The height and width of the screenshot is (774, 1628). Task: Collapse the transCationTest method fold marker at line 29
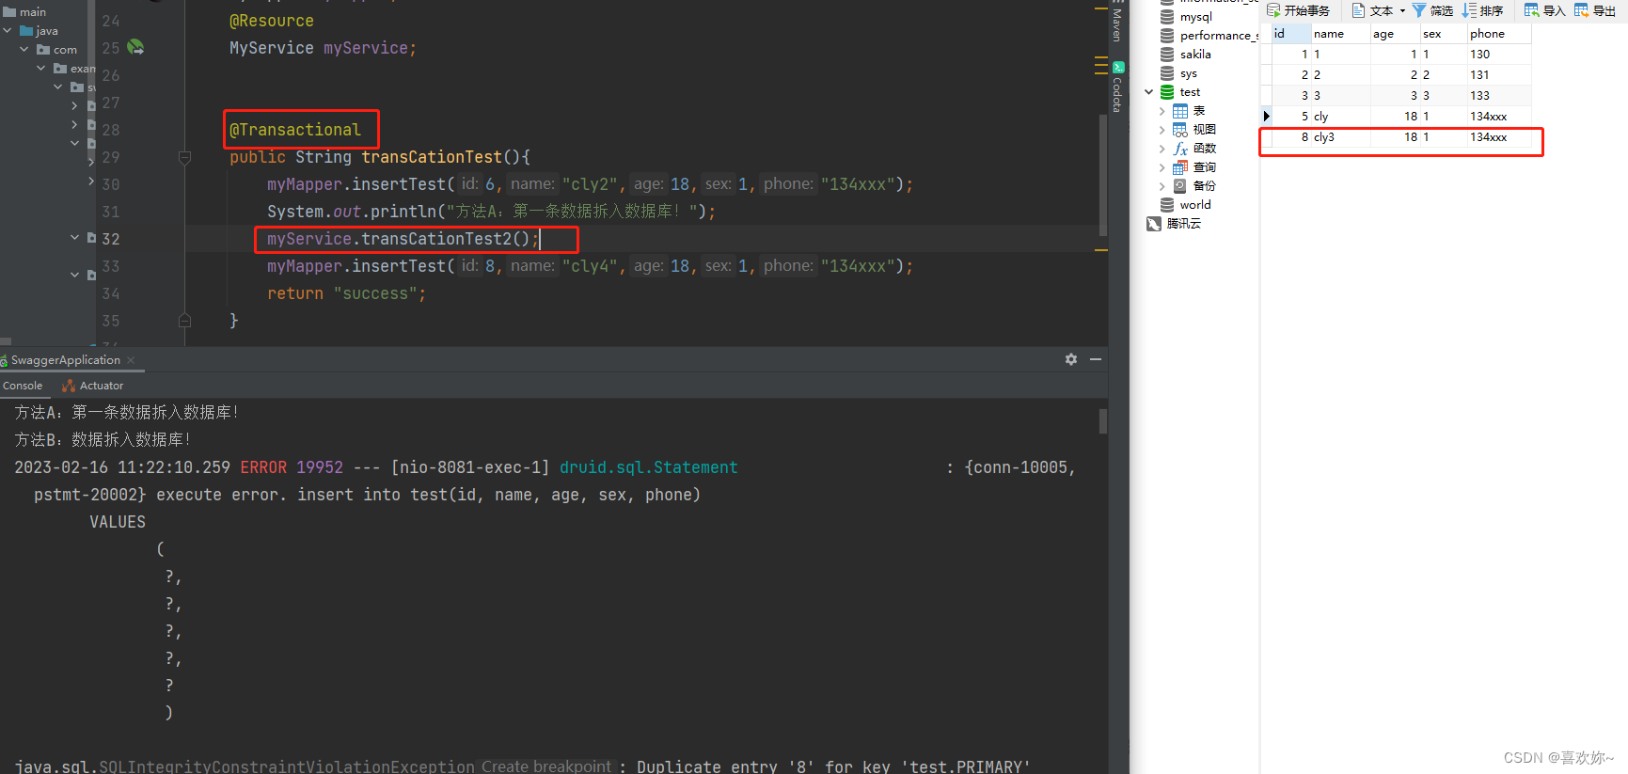[x=184, y=157]
